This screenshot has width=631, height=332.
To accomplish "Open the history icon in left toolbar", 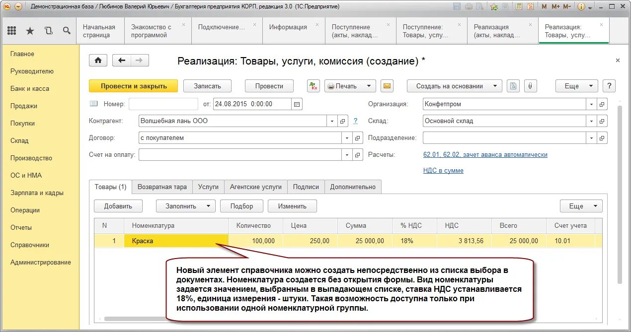I will pyautogui.click(x=48, y=31).
